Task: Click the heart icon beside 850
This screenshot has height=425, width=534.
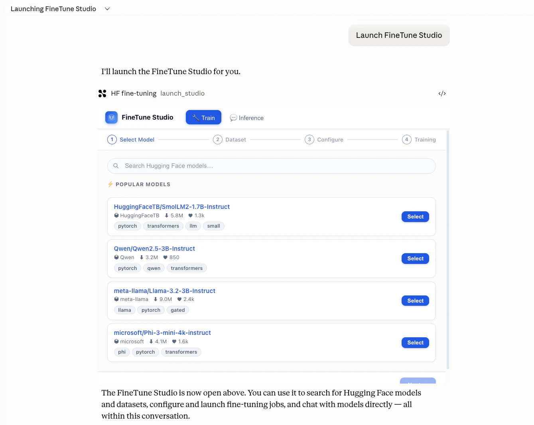Action: pos(165,257)
